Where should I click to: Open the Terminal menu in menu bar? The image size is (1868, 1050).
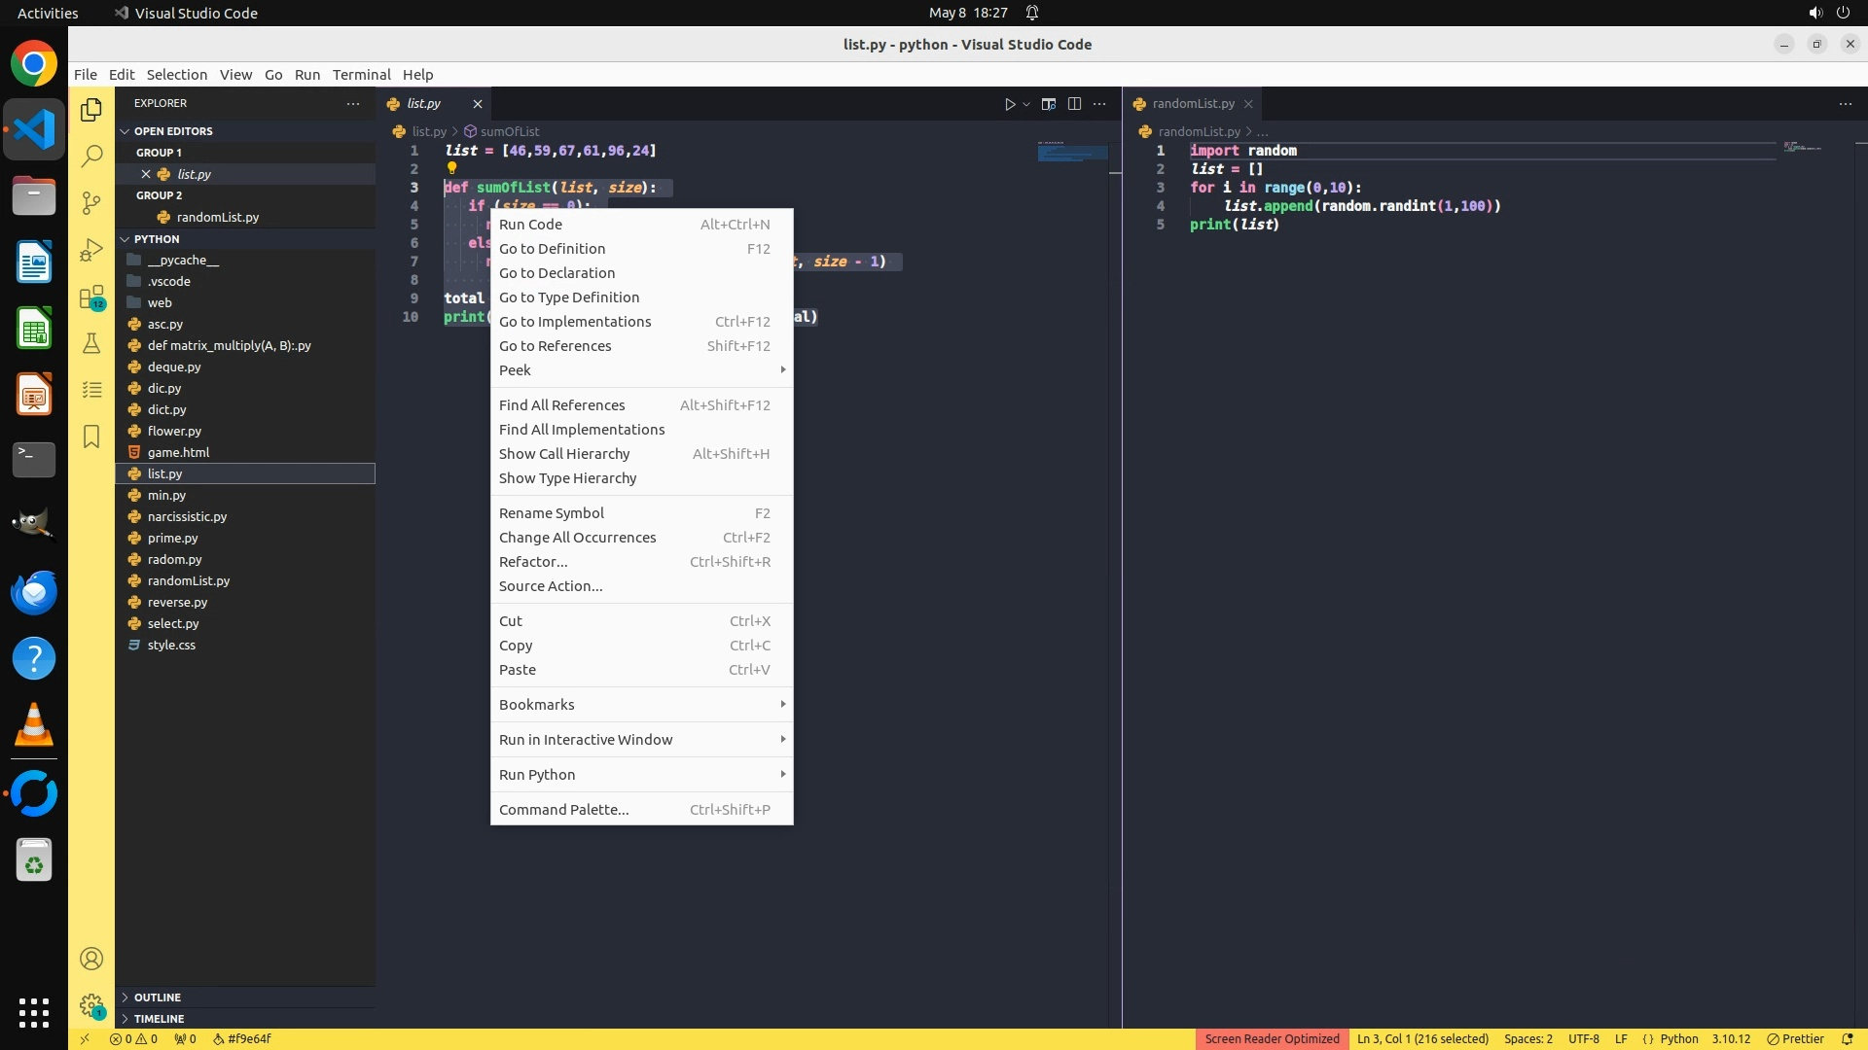point(361,75)
